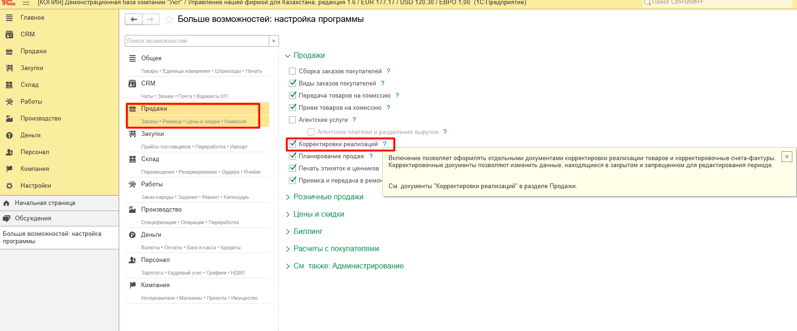
Task: Open help for Планирование продаж
Action: pos(371,156)
